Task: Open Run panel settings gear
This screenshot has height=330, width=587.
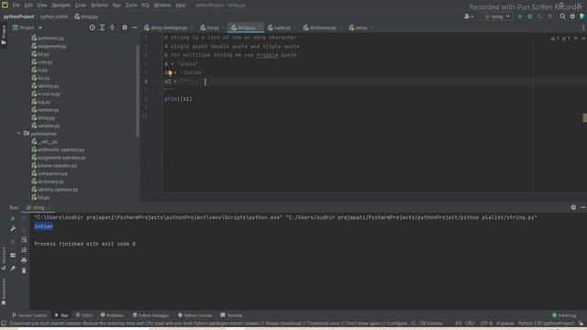Action: (x=573, y=207)
